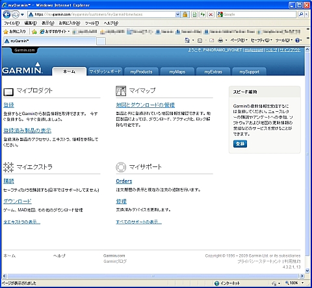Click the Print toolbar icon
This screenshot has height=288, width=312.
220,40
